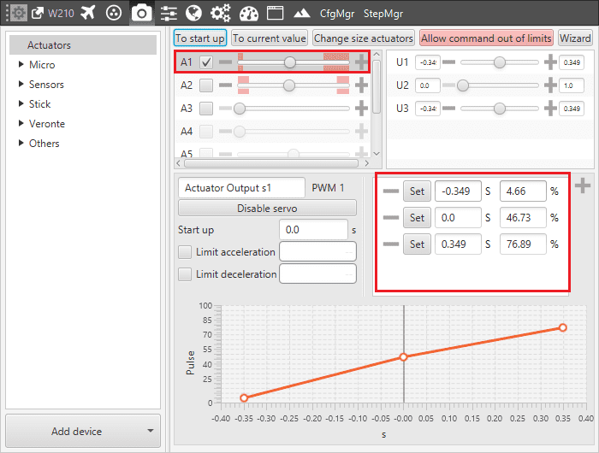Remove the 0.349 calibration row
The height and width of the screenshot is (453, 599).
(391, 244)
